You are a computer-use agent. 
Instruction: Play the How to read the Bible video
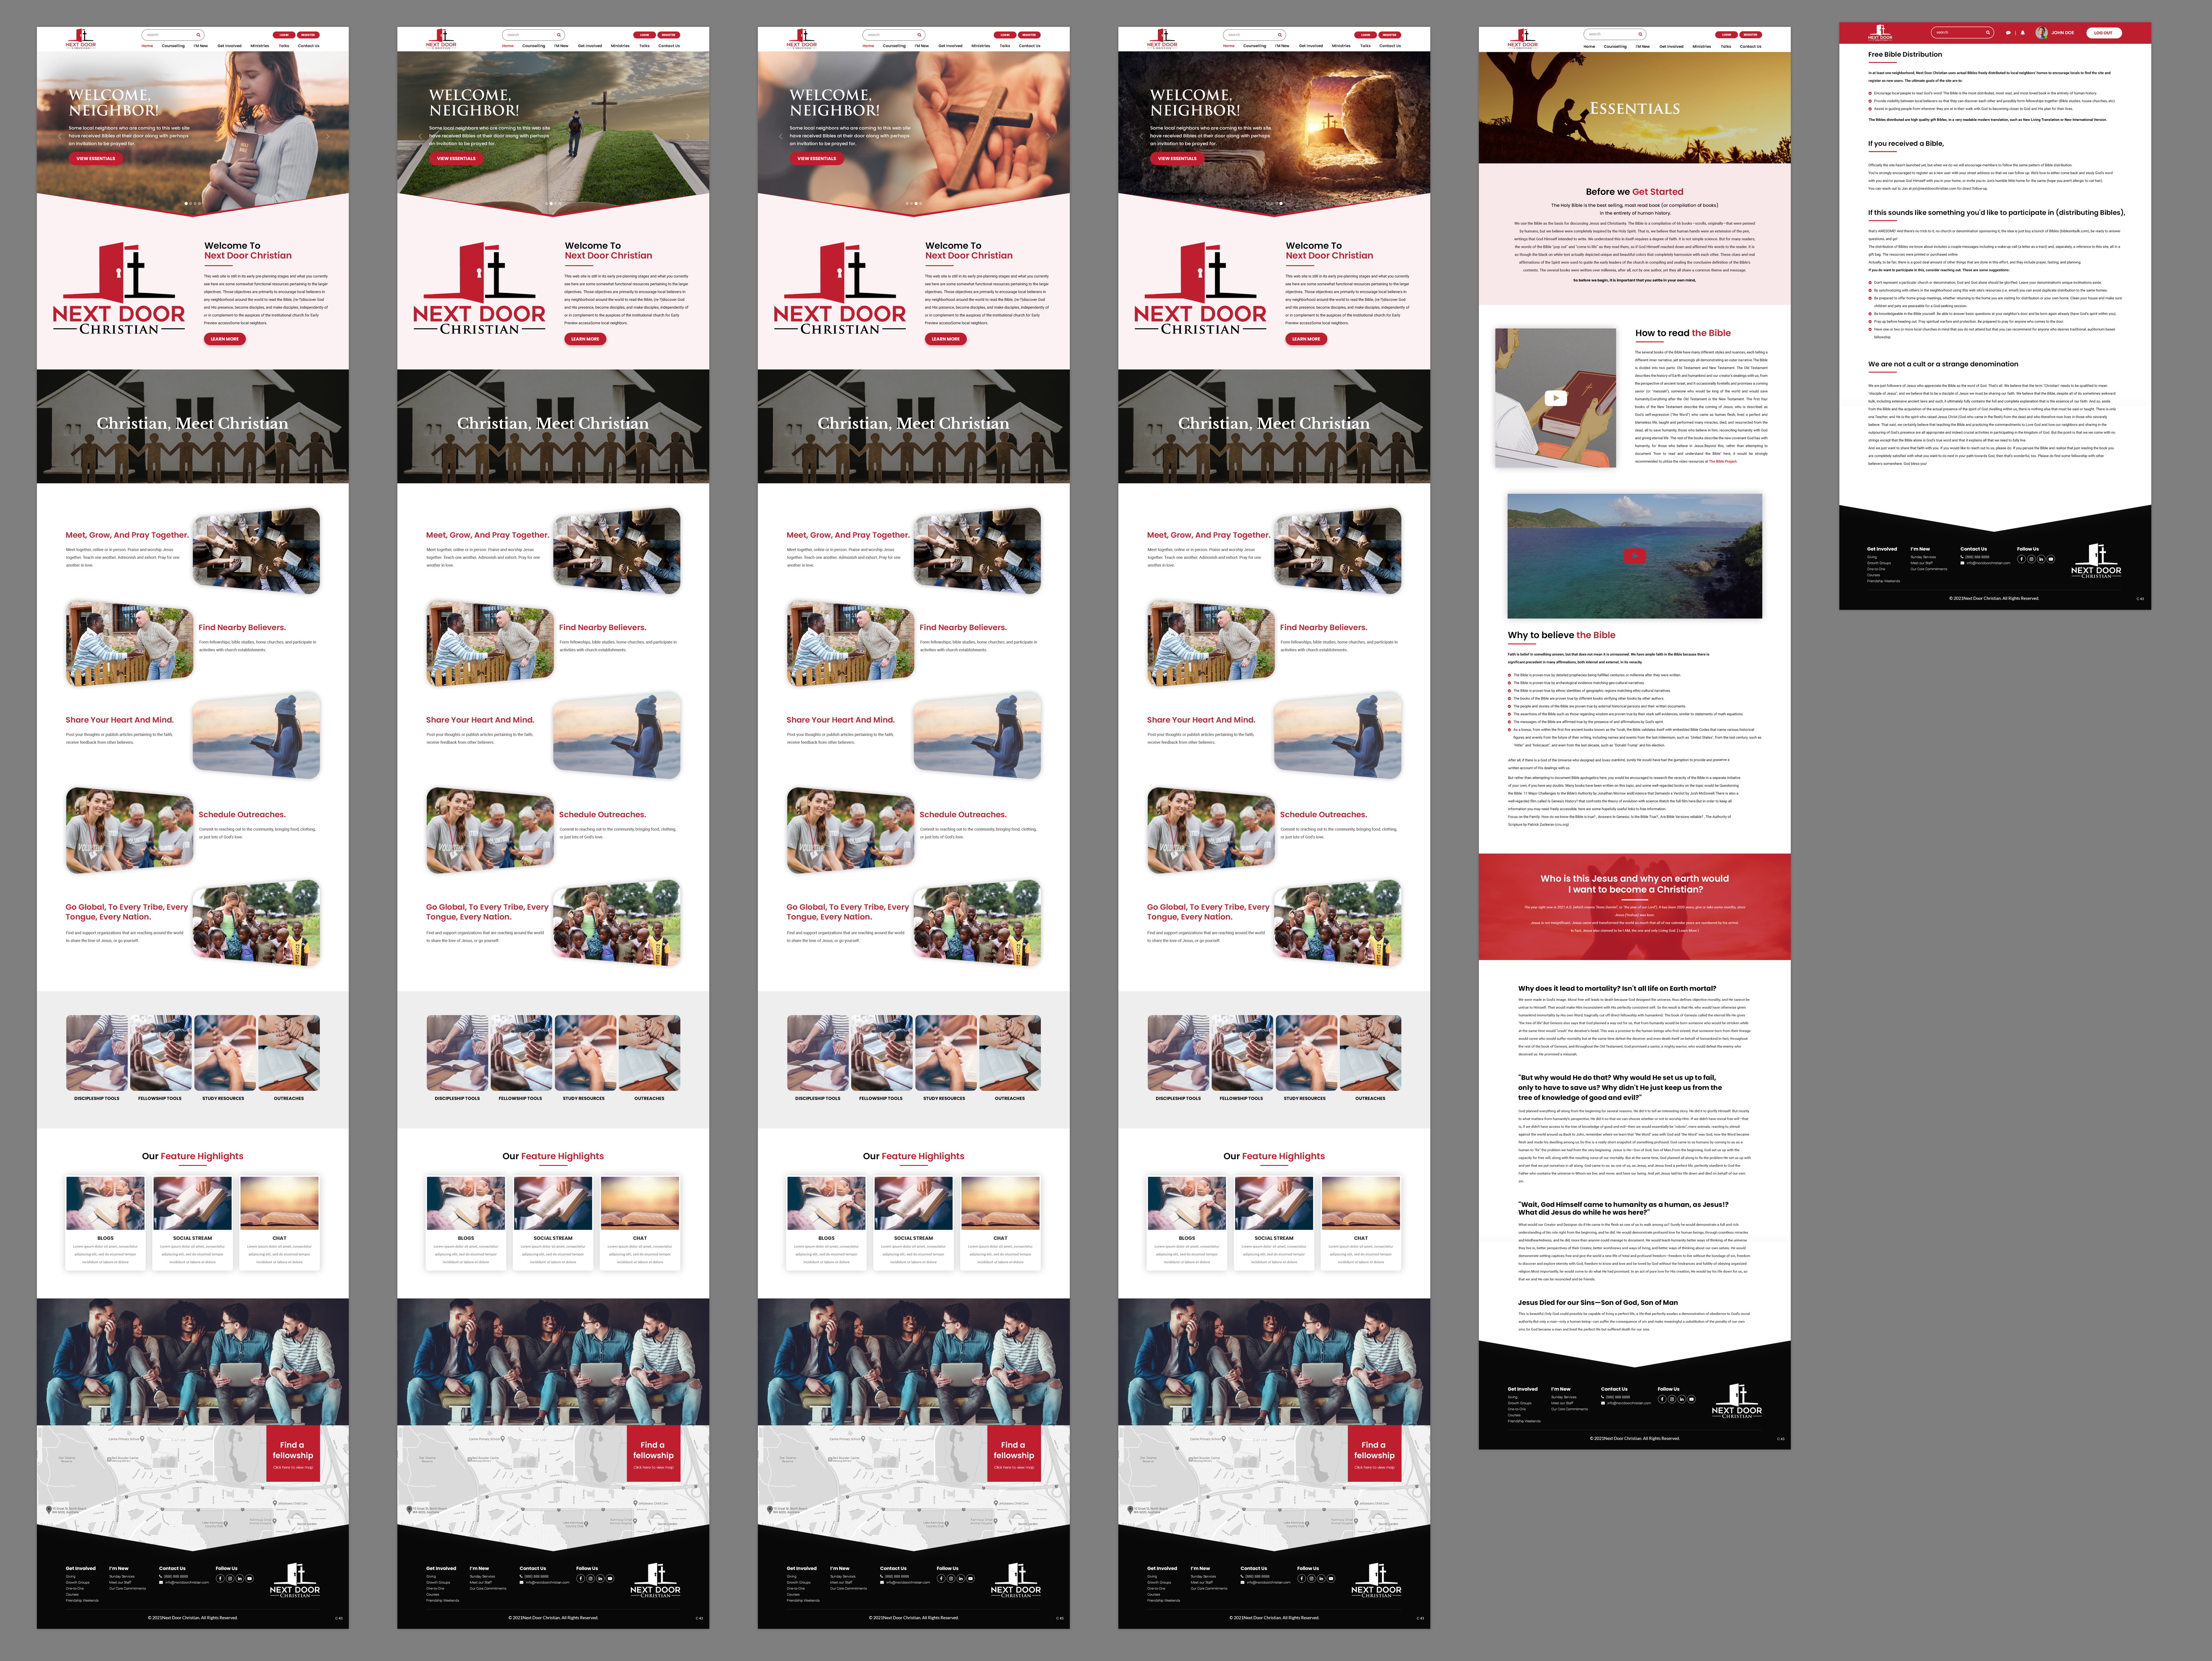pyautogui.click(x=1557, y=398)
